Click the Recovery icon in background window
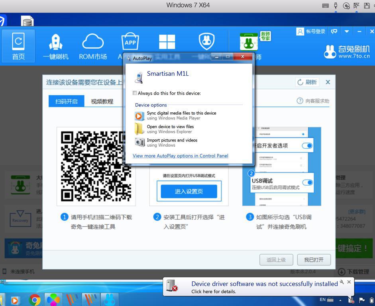375x306 pixels. coord(20,218)
